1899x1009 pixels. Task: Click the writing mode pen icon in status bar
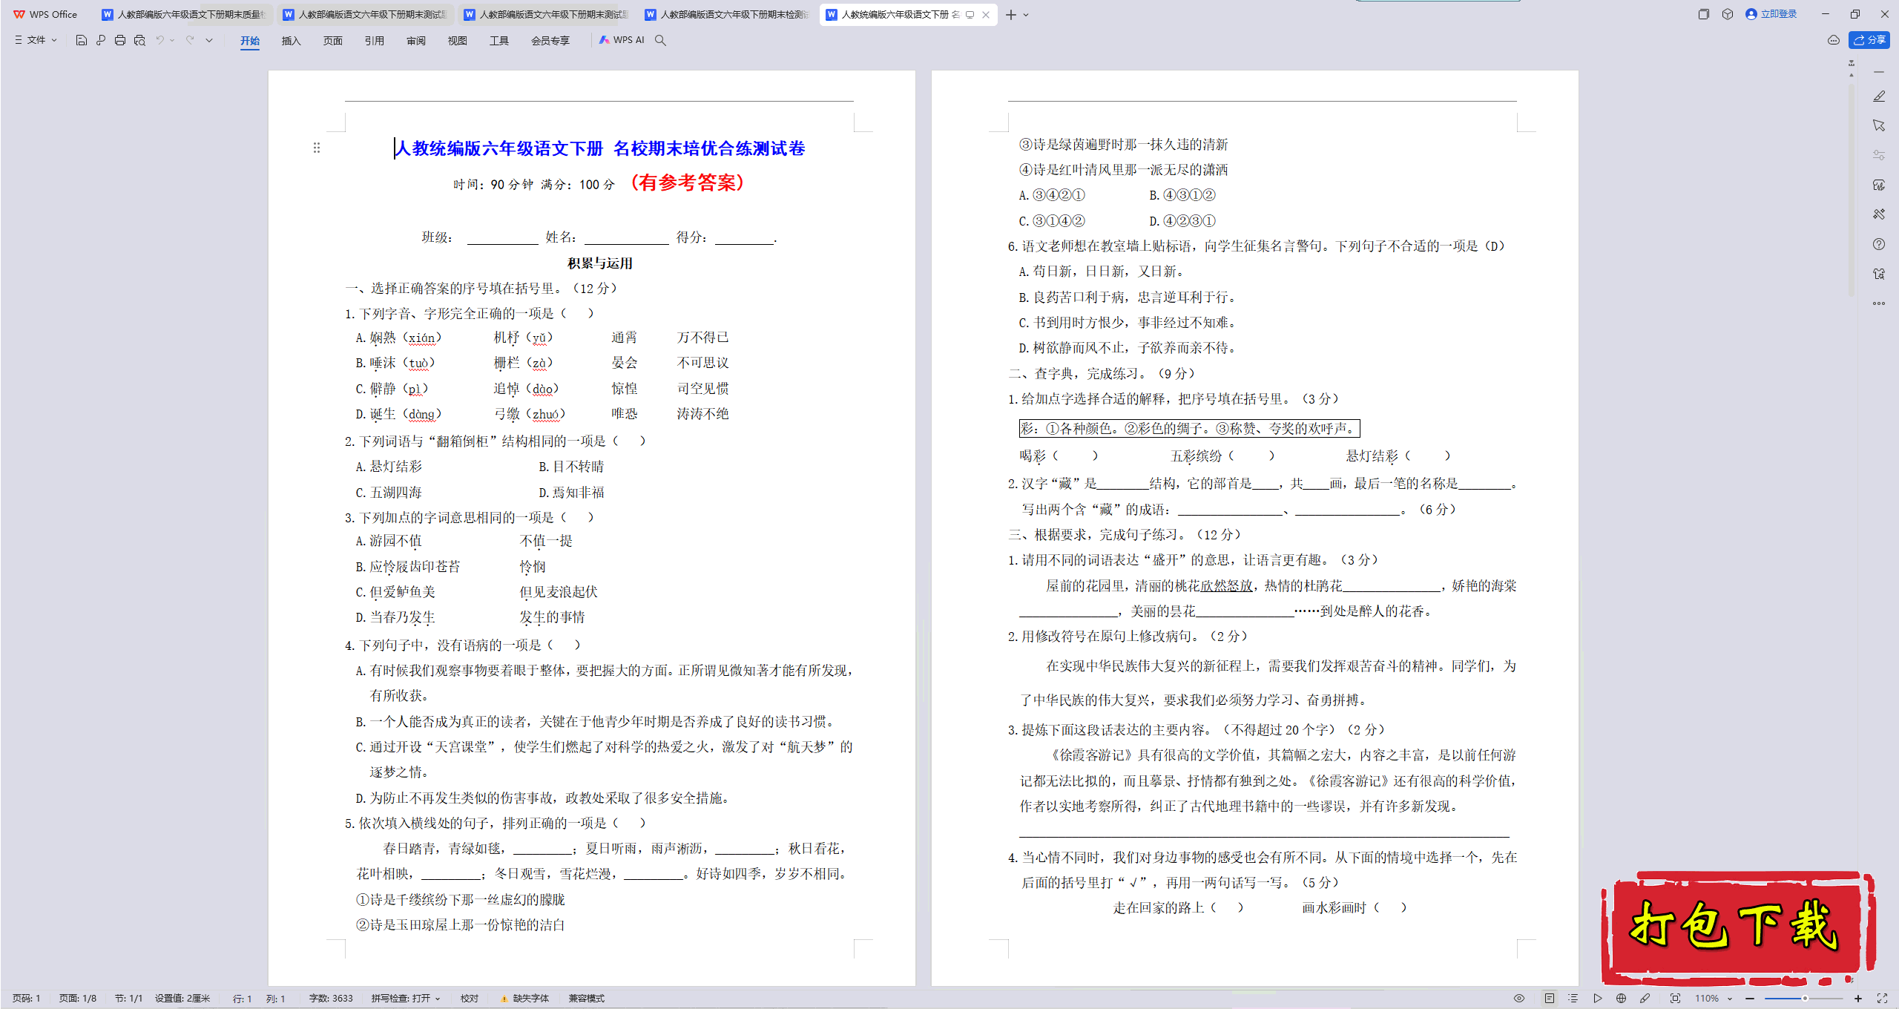click(x=1645, y=999)
